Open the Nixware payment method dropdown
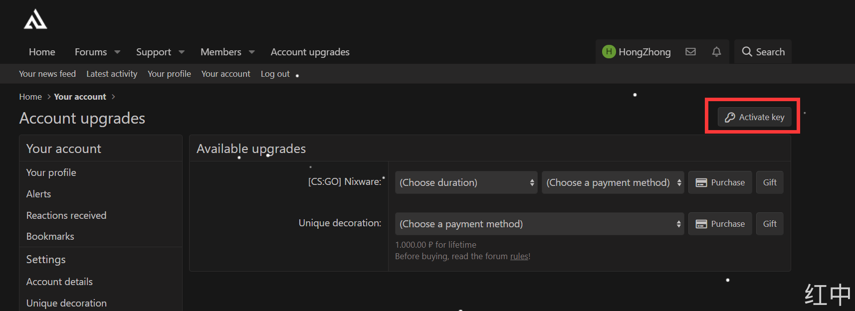The image size is (855, 311). coord(613,182)
